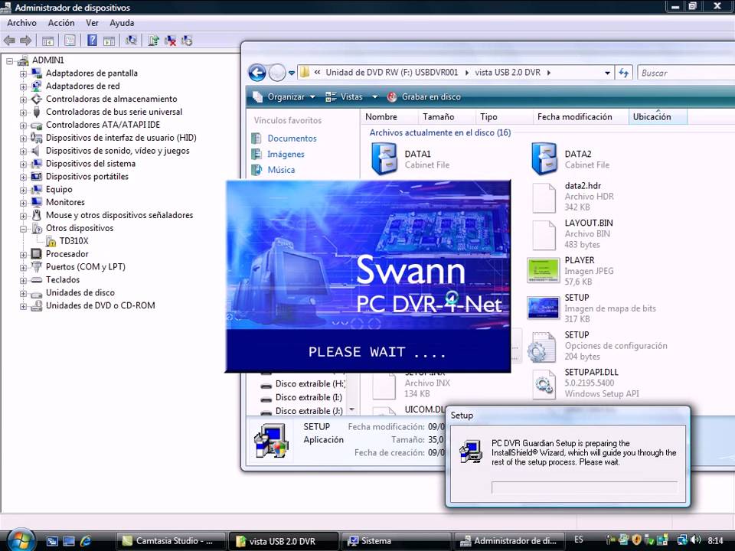Viewport: 735px width, 551px height.
Task: Click the Explorer Forward navigation button
Action: tap(277, 73)
